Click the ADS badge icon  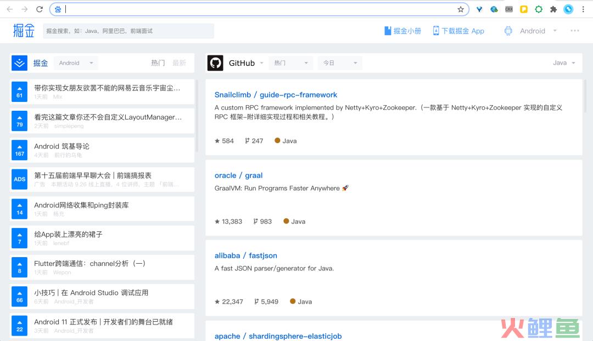coord(19,179)
